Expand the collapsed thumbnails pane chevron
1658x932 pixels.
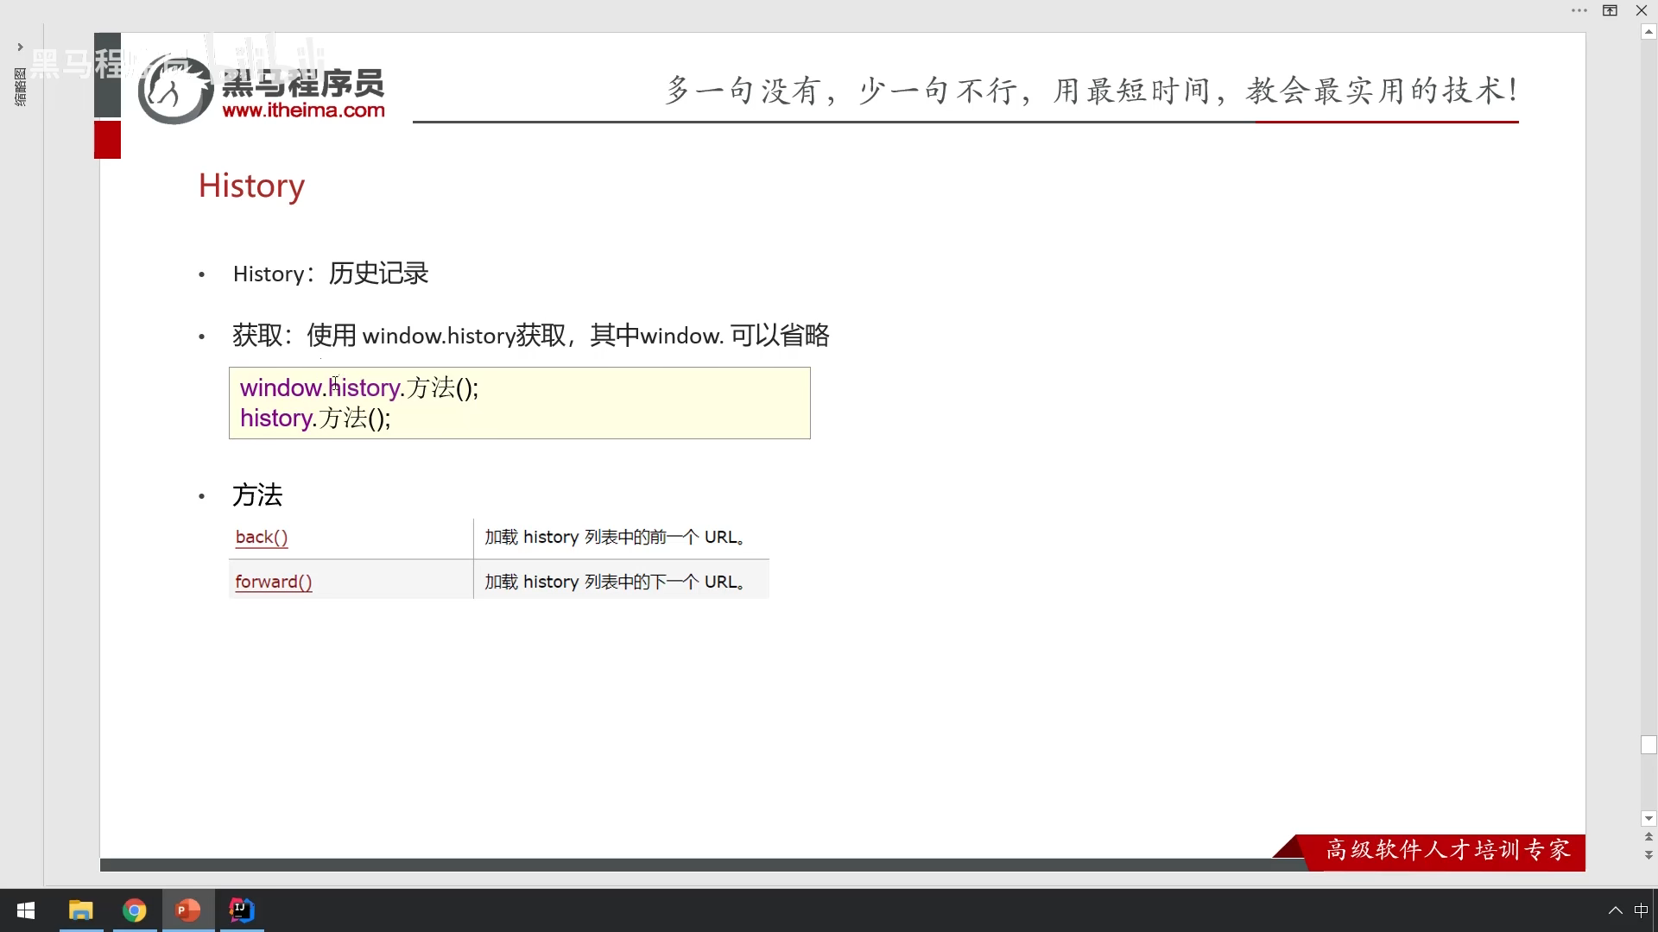coord(20,47)
